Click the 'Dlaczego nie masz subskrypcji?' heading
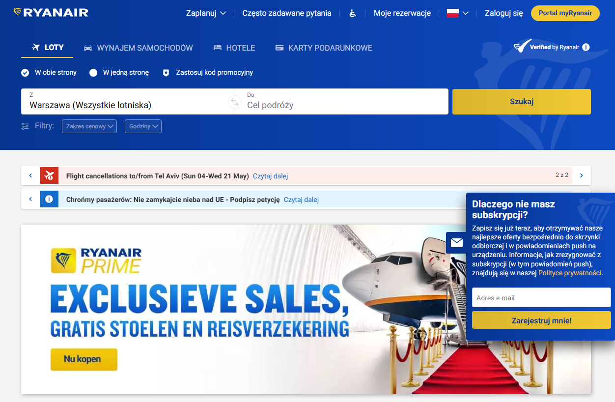The image size is (615, 402). [x=513, y=209]
